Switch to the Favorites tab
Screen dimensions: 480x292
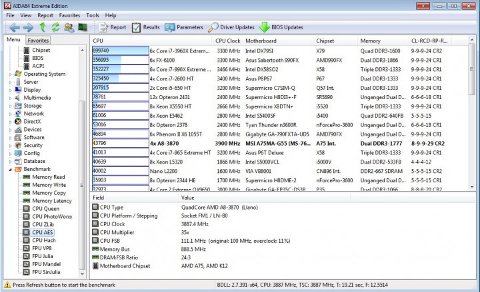tap(38, 41)
